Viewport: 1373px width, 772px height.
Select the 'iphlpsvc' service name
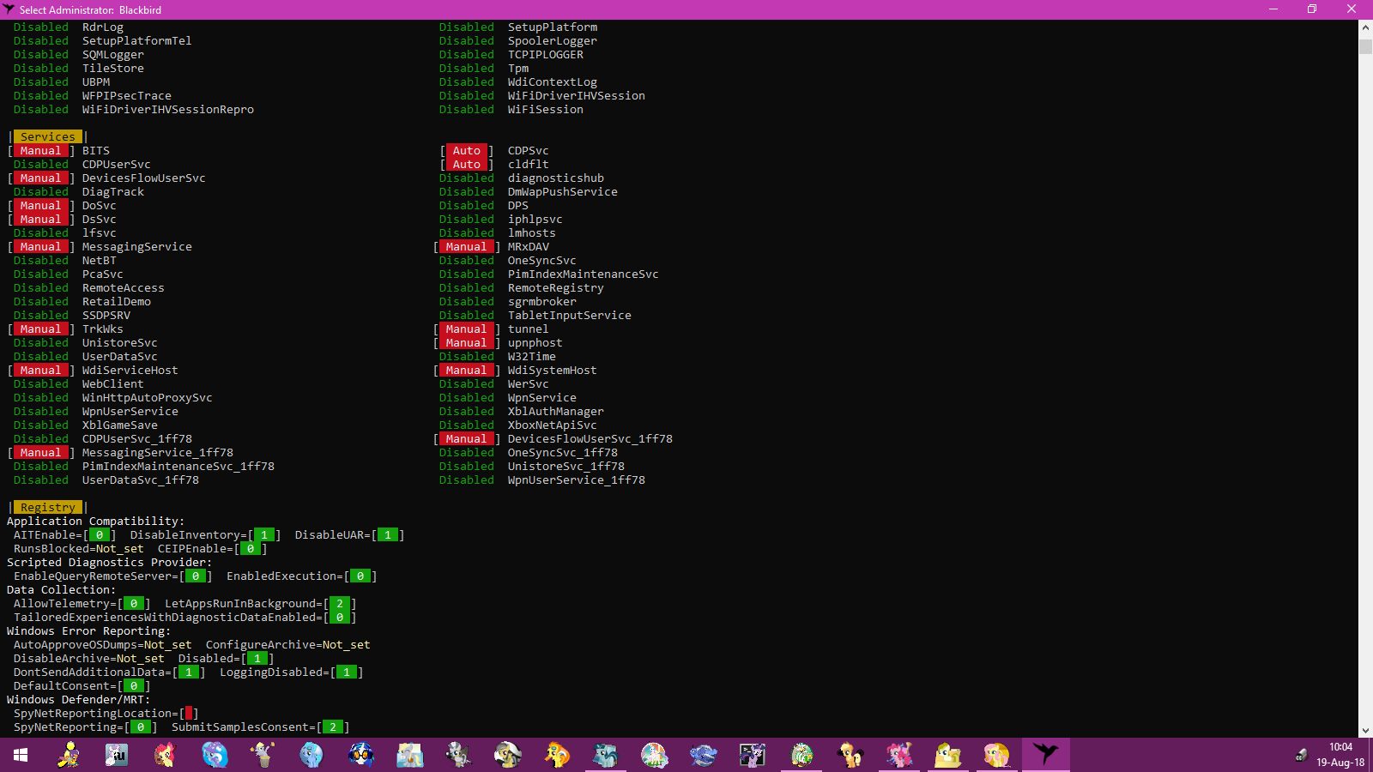click(535, 219)
